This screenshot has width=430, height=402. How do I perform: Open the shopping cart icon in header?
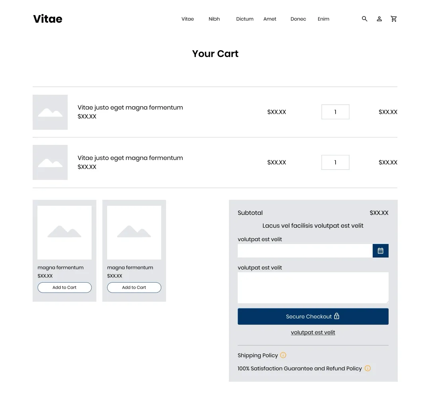pos(394,19)
